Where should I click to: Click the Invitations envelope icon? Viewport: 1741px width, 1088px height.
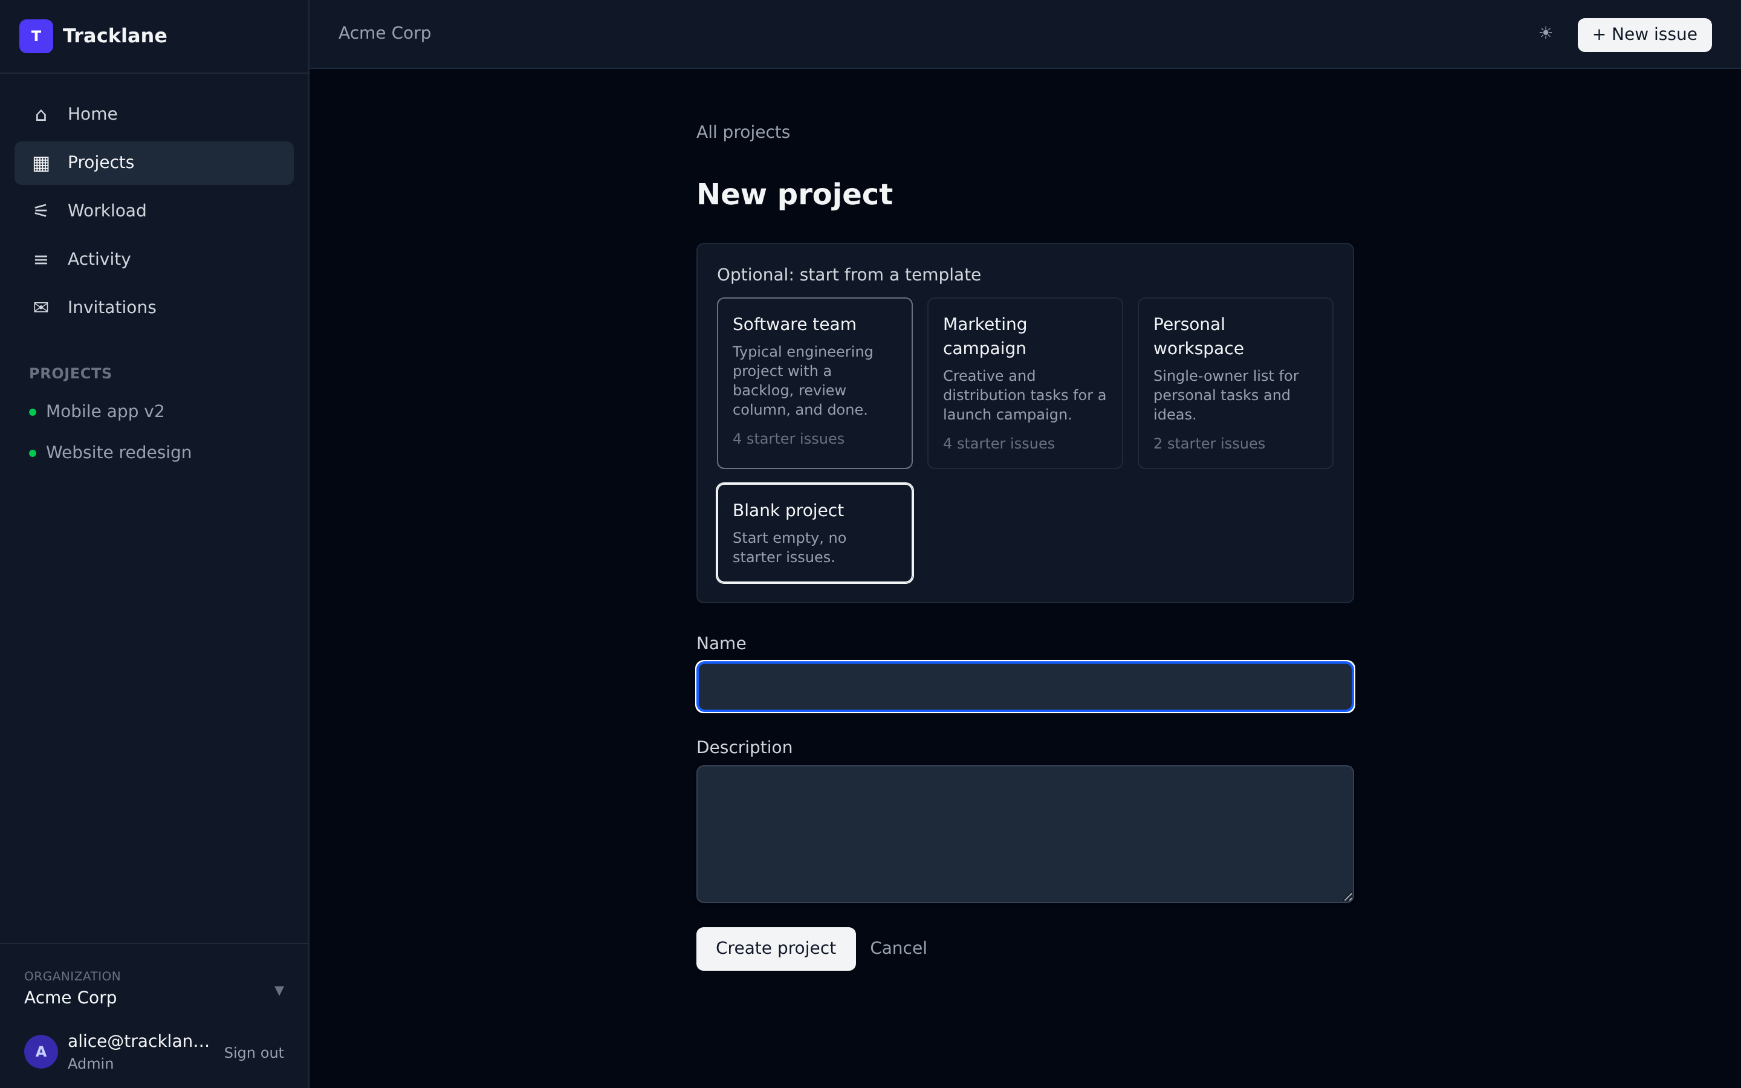[x=41, y=308]
